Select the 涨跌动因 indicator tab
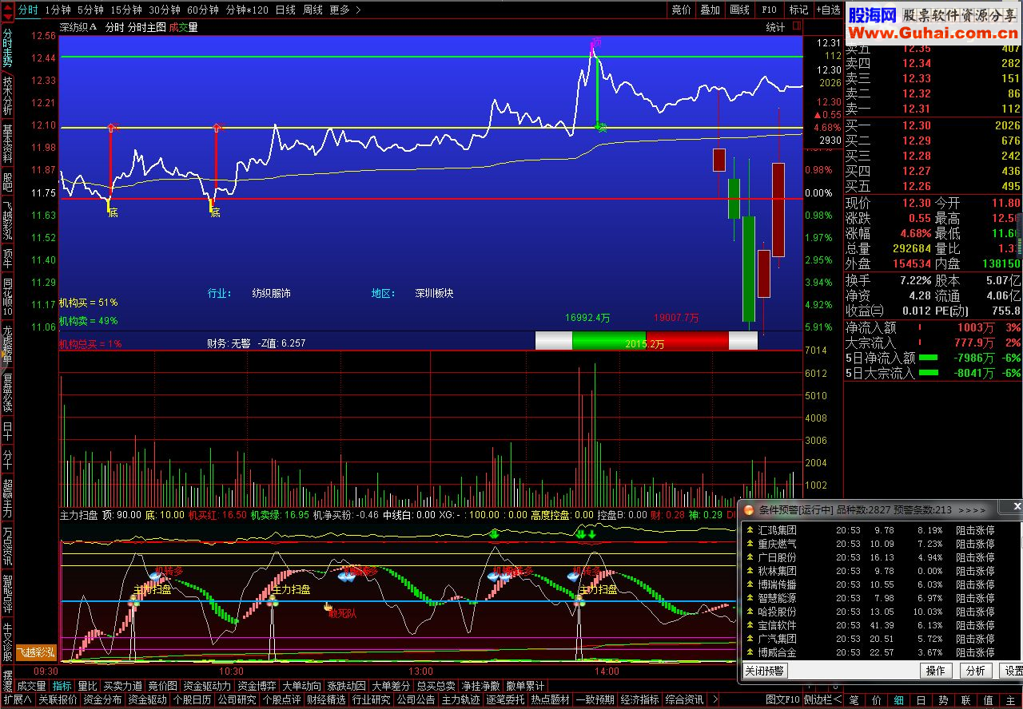The height and width of the screenshot is (709, 1023). (x=346, y=686)
